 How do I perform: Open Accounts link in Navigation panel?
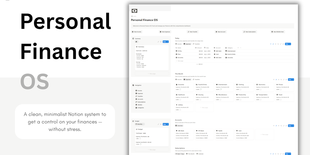(x=139, y=99)
